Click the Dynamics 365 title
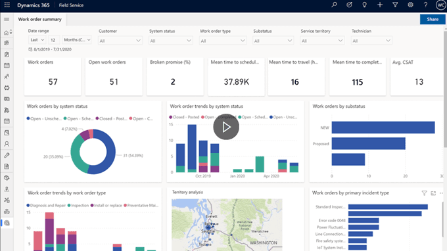 34,5
